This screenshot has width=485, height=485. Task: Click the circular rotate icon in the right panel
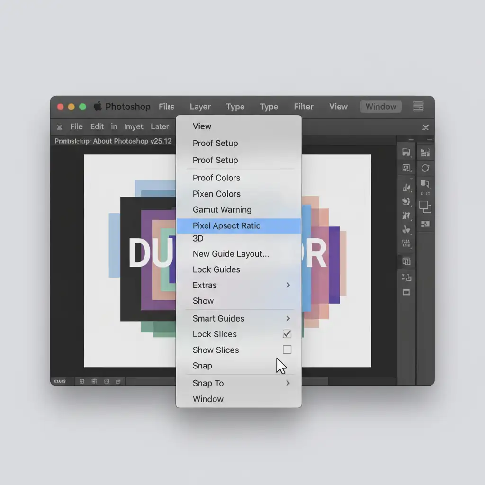pos(425,168)
